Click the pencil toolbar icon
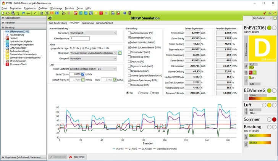Screen dimensions: 278x161 pos(35,13)
